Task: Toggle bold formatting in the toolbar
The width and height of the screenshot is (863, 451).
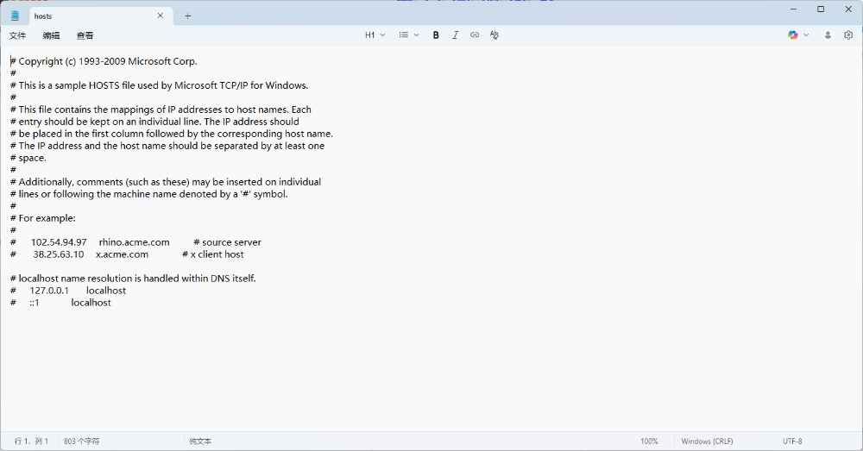Action: [x=436, y=35]
